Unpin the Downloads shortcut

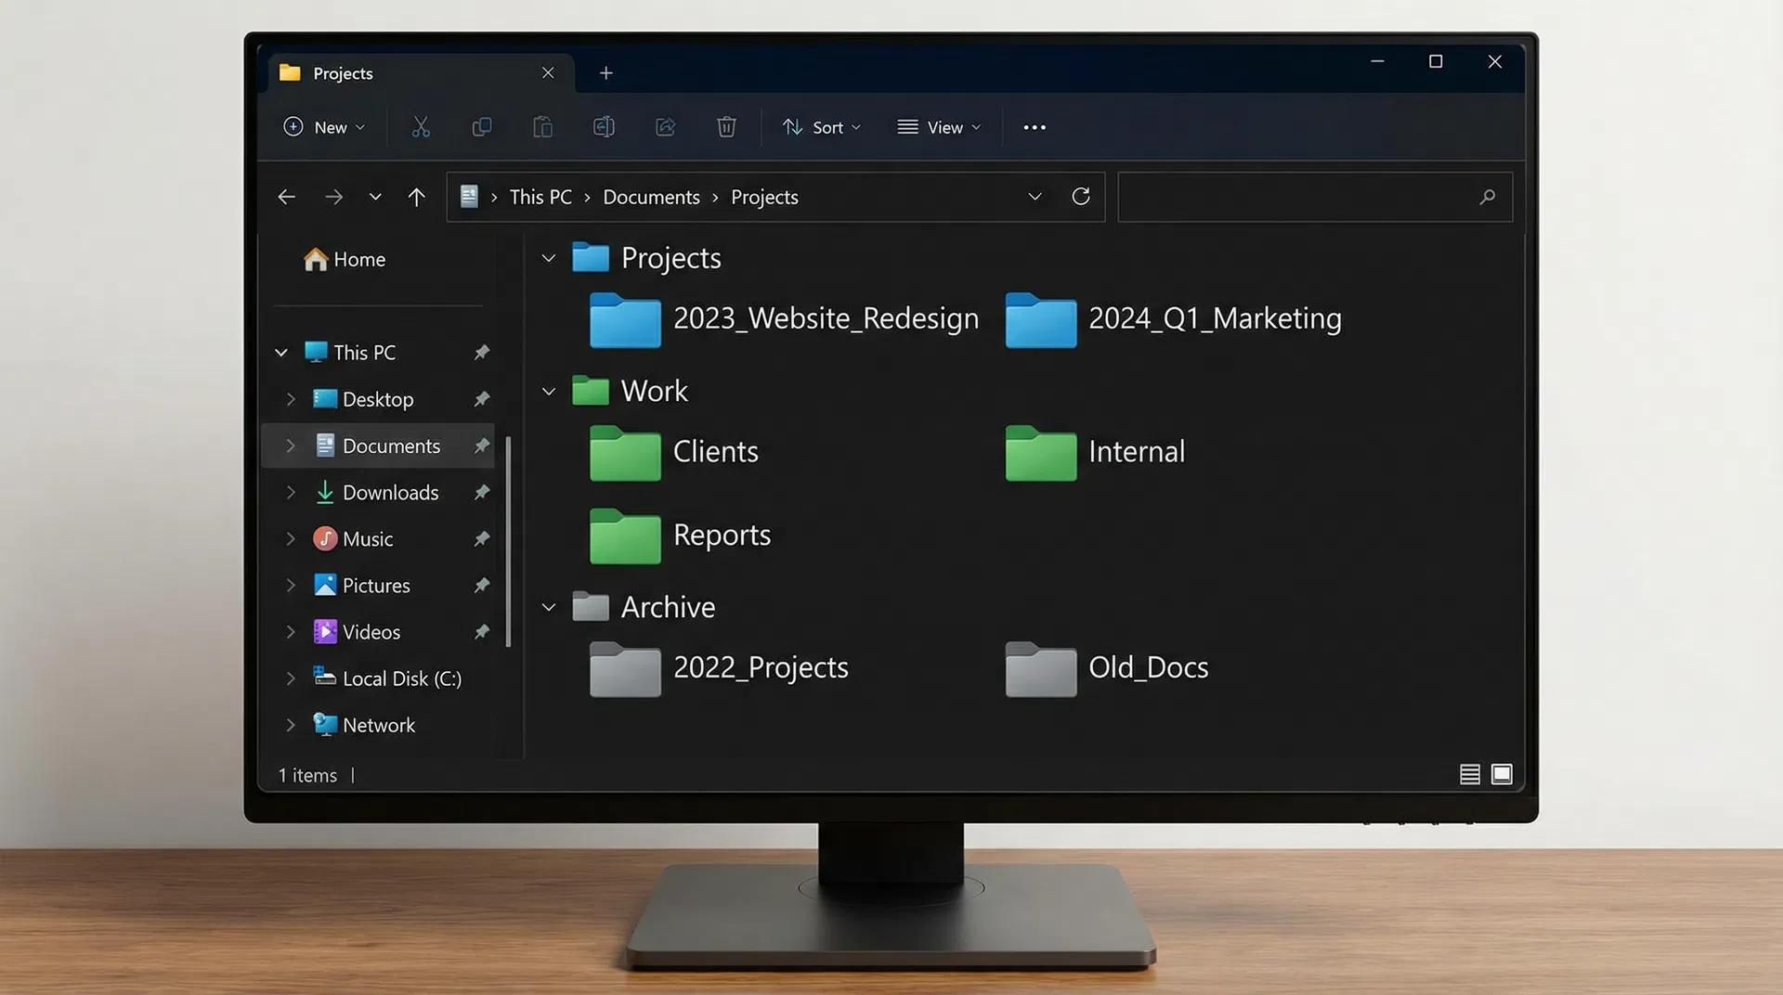[x=482, y=492]
